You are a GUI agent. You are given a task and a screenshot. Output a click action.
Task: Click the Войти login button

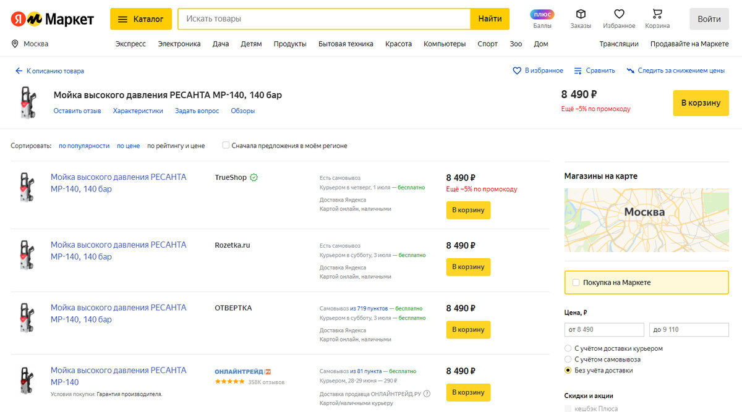[x=709, y=19]
